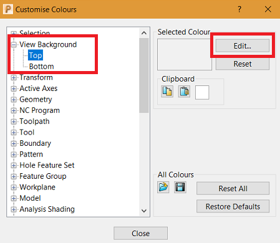Select the Pattern label in the tree
This screenshot has height=243, width=280.
tap(31, 155)
